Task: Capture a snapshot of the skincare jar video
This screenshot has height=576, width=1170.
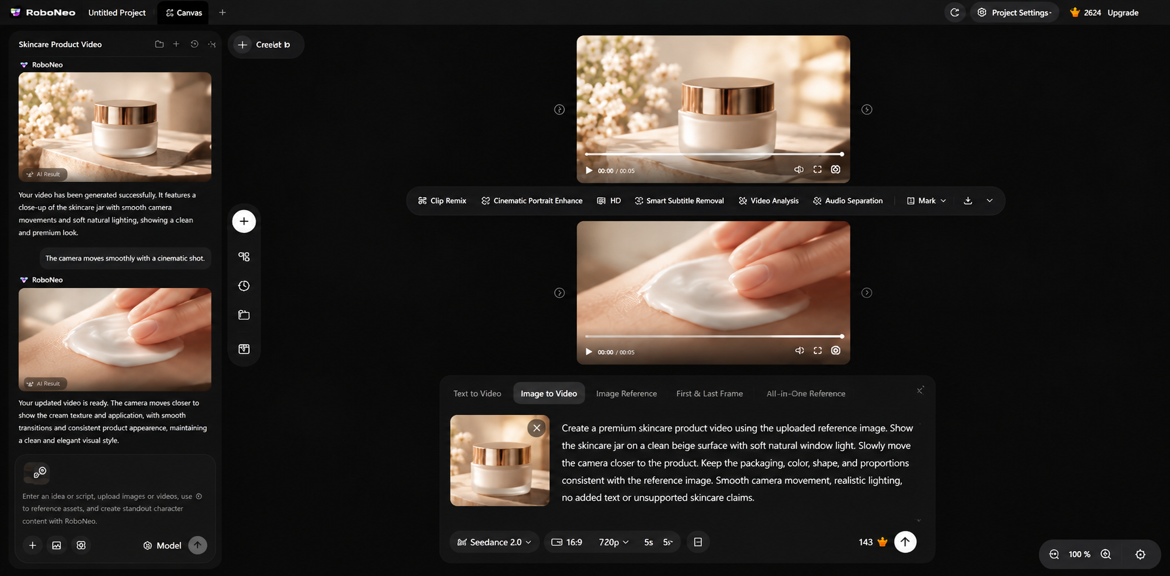Action: point(835,170)
